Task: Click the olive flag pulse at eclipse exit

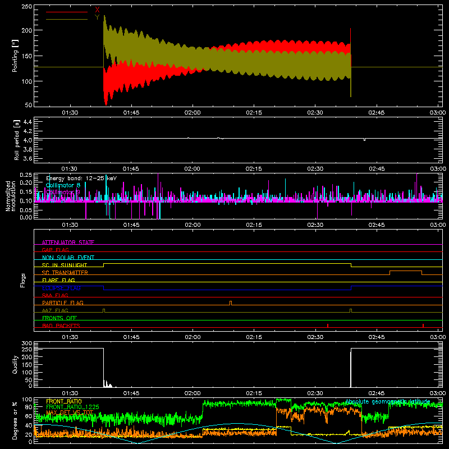Action: (x=104, y=311)
